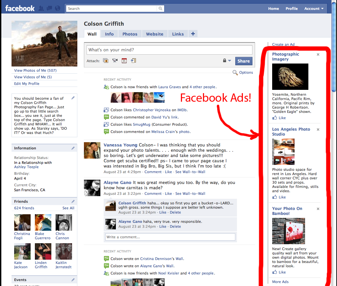
Task: Click the search magnifier button
Action: click(160, 9)
